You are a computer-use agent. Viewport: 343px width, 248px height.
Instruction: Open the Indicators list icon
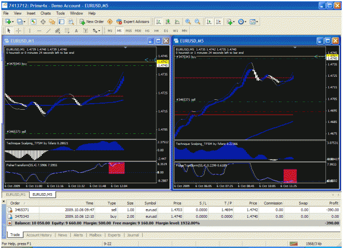[229, 21]
